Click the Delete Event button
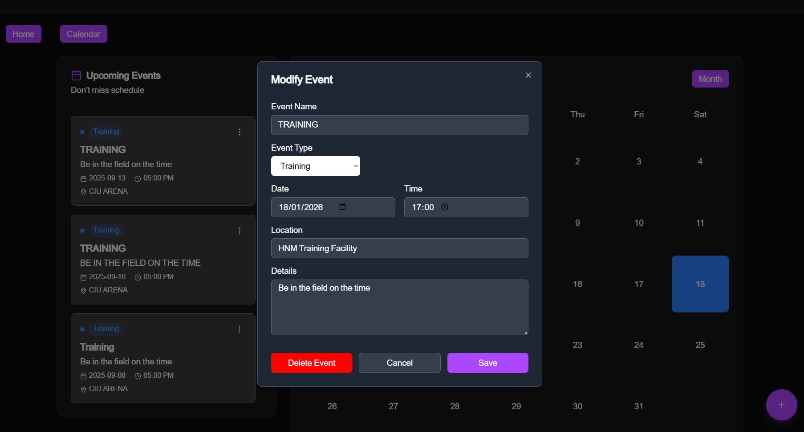 pyautogui.click(x=311, y=363)
